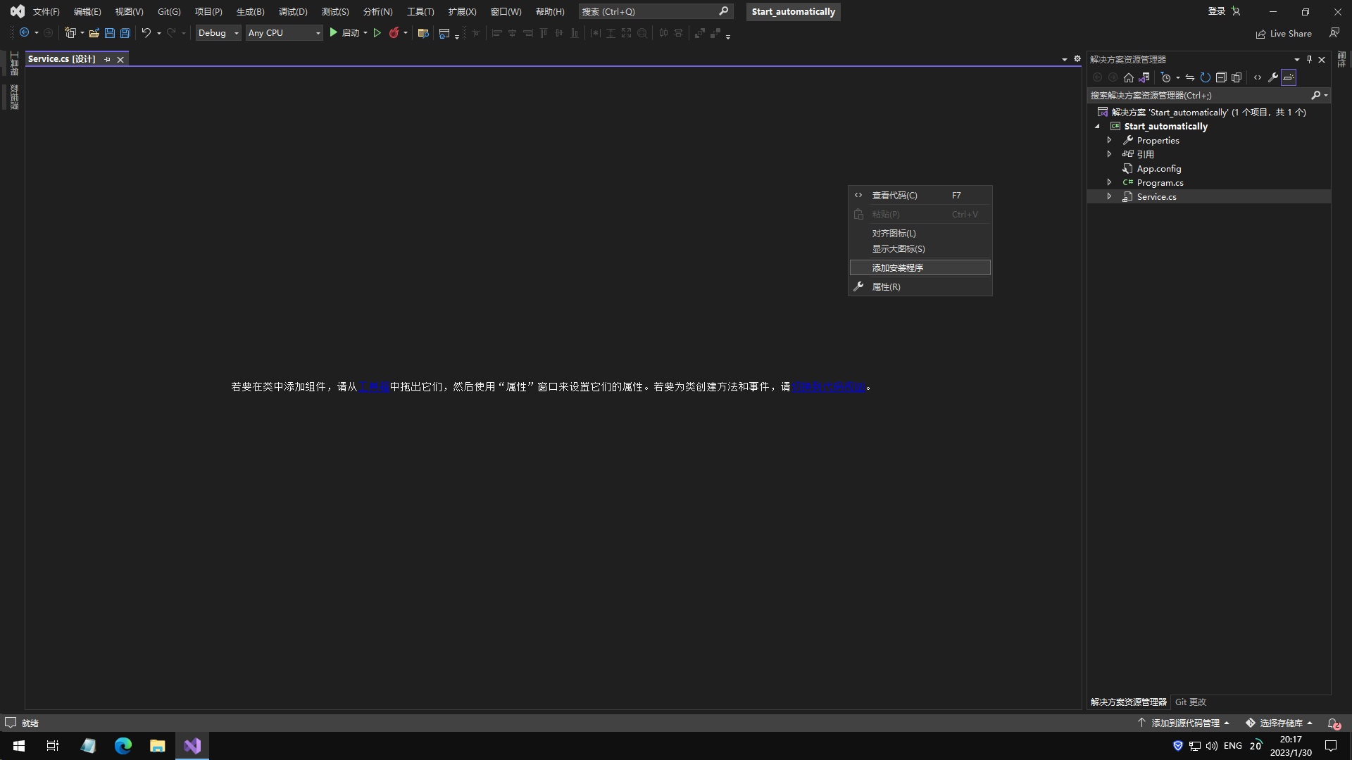
Task: Click the toolbox link in designer text
Action: pyautogui.click(x=374, y=386)
